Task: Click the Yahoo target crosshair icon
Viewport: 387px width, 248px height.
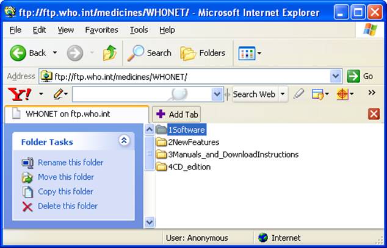Action: (x=342, y=94)
